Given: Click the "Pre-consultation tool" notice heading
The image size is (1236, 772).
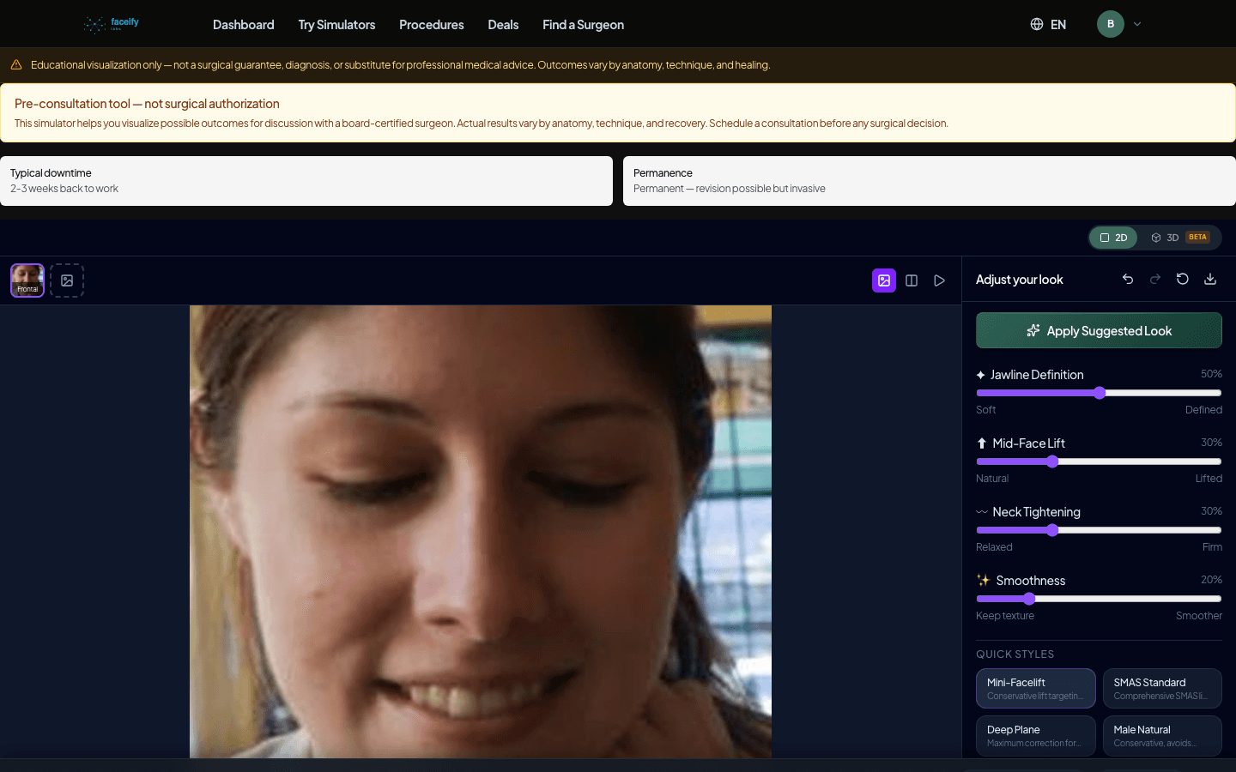Looking at the screenshot, I should [x=147, y=104].
